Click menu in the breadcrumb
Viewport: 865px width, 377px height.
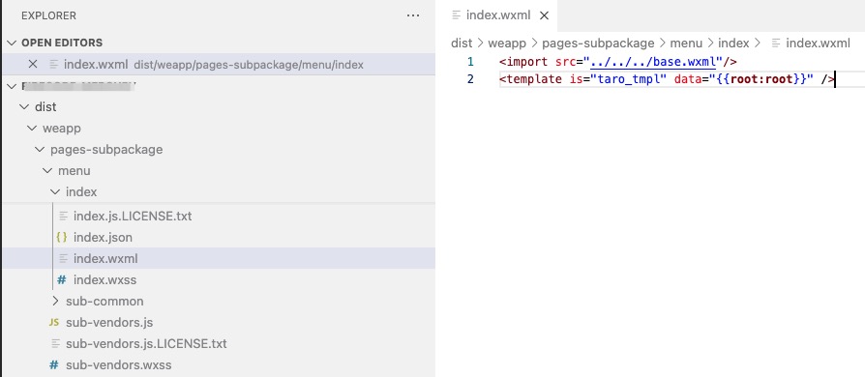[x=686, y=43]
